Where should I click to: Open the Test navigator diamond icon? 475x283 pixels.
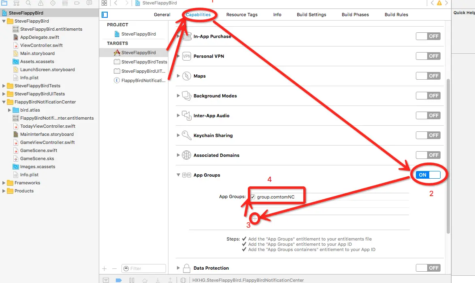pyautogui.click(x=53, y=3)
